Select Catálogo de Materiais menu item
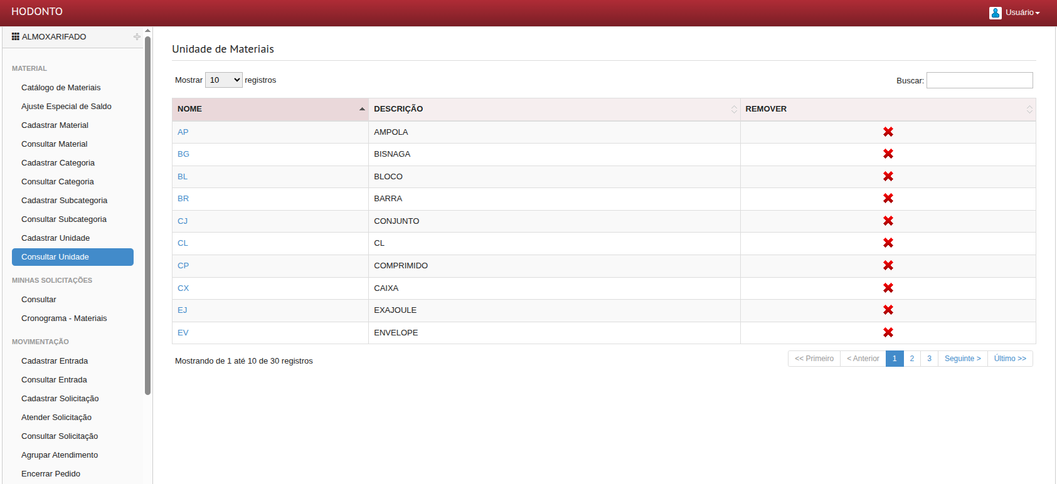1057x484 pixels. tap(61, 88)
